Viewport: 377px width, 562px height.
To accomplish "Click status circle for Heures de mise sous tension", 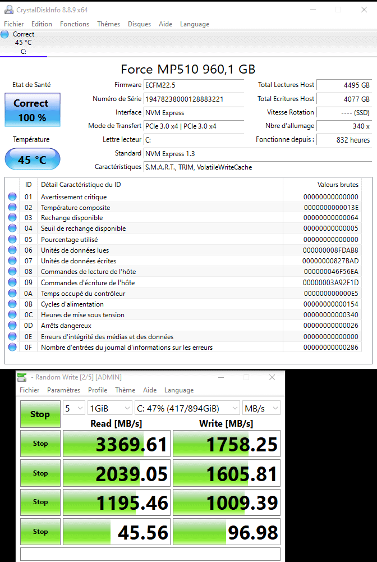I will [12, 315].
